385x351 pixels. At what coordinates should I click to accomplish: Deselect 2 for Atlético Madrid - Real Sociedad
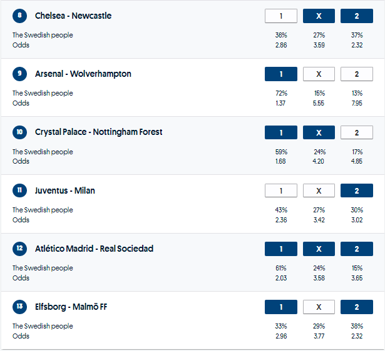coord(356,249)
